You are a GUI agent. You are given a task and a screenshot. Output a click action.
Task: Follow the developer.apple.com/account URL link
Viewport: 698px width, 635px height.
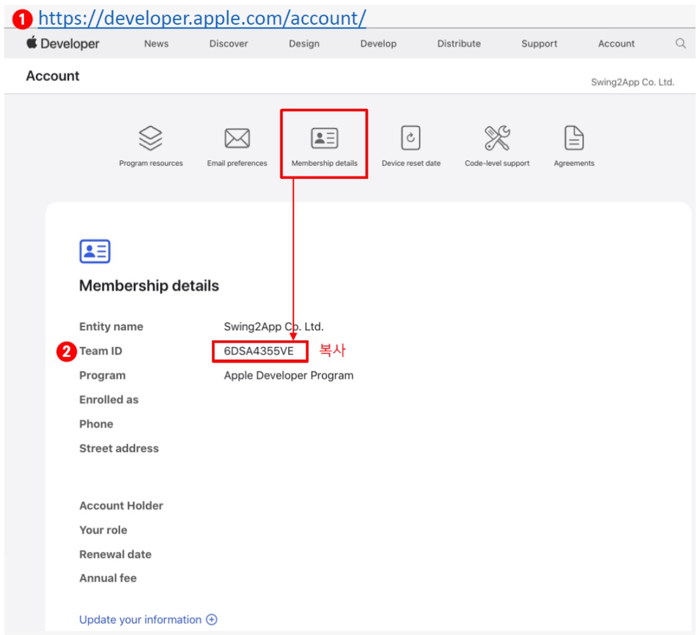click(202, 18)
